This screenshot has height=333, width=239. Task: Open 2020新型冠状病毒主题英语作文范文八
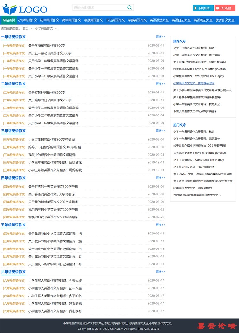tap(197, 195)
